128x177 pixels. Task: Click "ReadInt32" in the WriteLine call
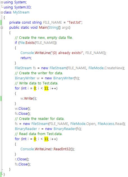[x=62, y=149]
